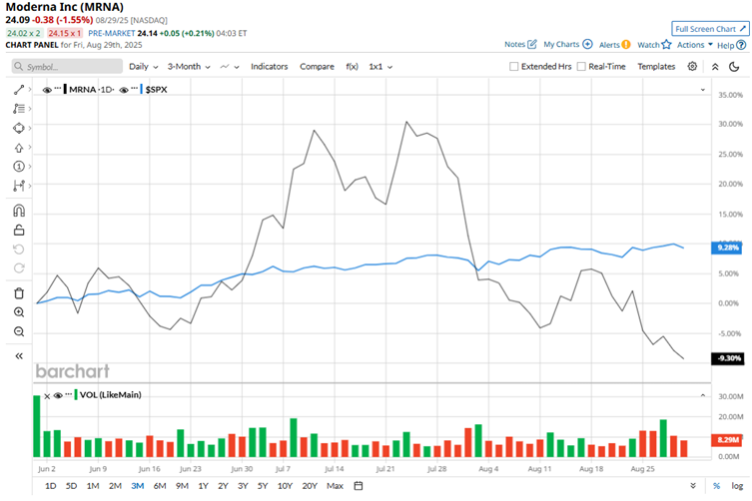Select the 1M time range

[x=93, y=486]
